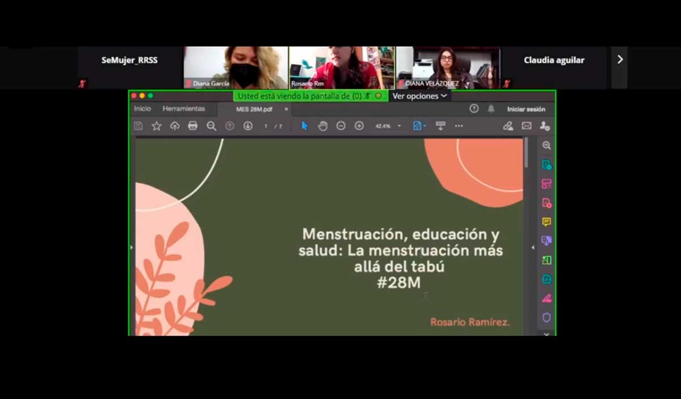Image resolution: width=681 pixels, height=399 pixels.
Task: Click the slide title text about Menstruación
Action: pos(401,250)
